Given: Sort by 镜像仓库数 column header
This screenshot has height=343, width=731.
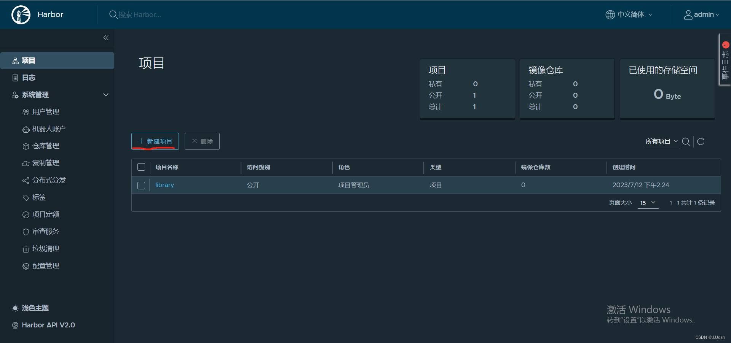Looking at the screenshot, I should pyautogui.click(x=536, y=167).
